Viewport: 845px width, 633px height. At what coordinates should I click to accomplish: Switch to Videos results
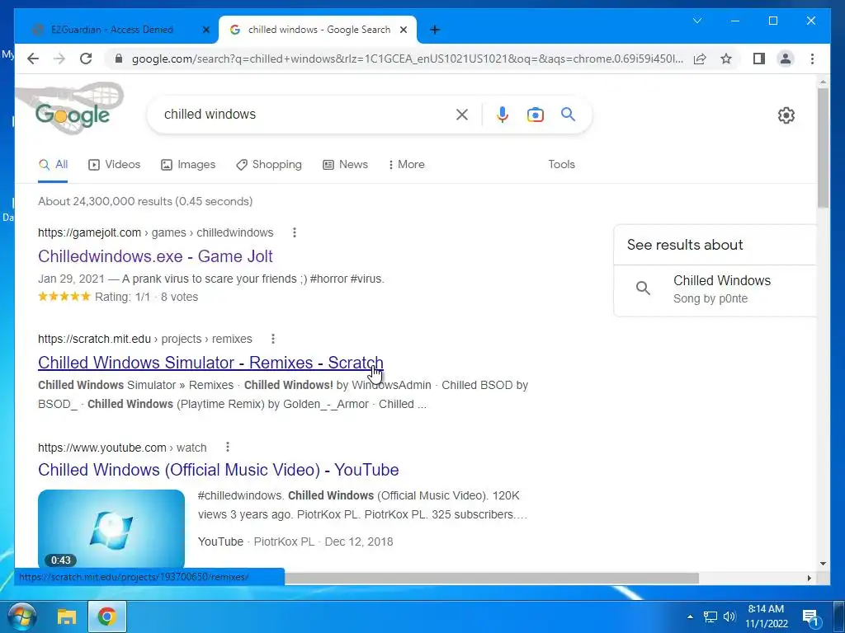(x=114, y=165)
